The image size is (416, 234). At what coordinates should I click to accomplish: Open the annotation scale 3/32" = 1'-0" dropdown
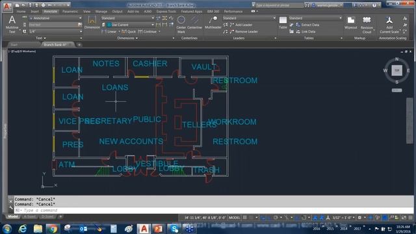coord(344,218)
